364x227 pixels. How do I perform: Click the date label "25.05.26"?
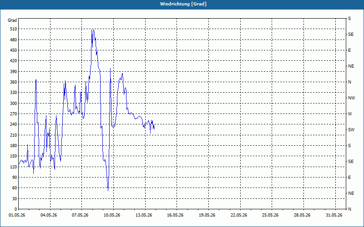(270, 215)
